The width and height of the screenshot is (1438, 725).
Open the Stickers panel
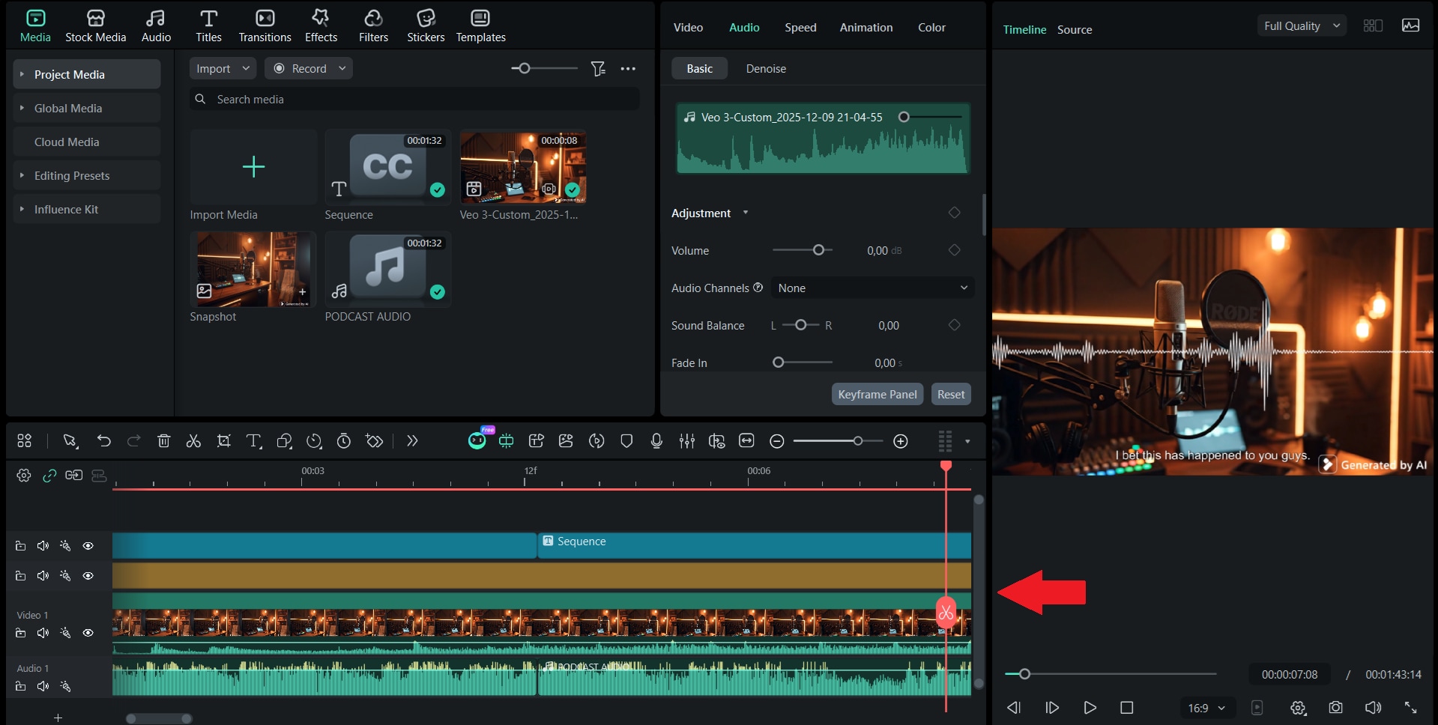(x=425, y=25)
